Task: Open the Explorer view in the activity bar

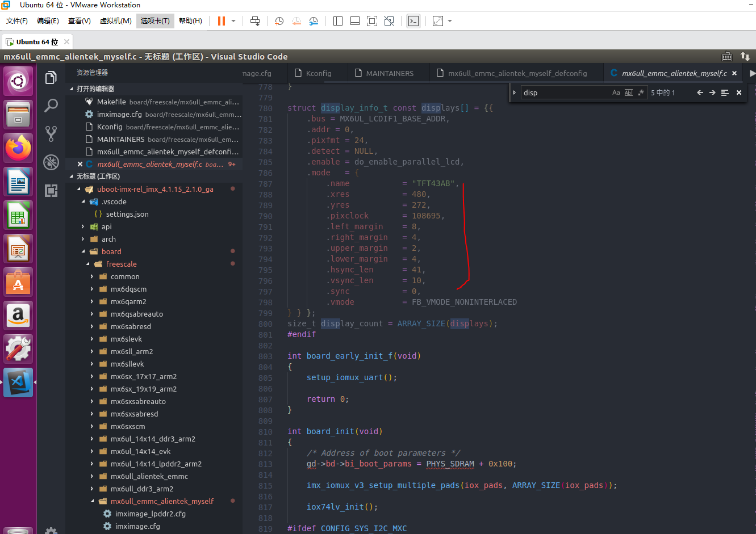Action: coord(51,77)
